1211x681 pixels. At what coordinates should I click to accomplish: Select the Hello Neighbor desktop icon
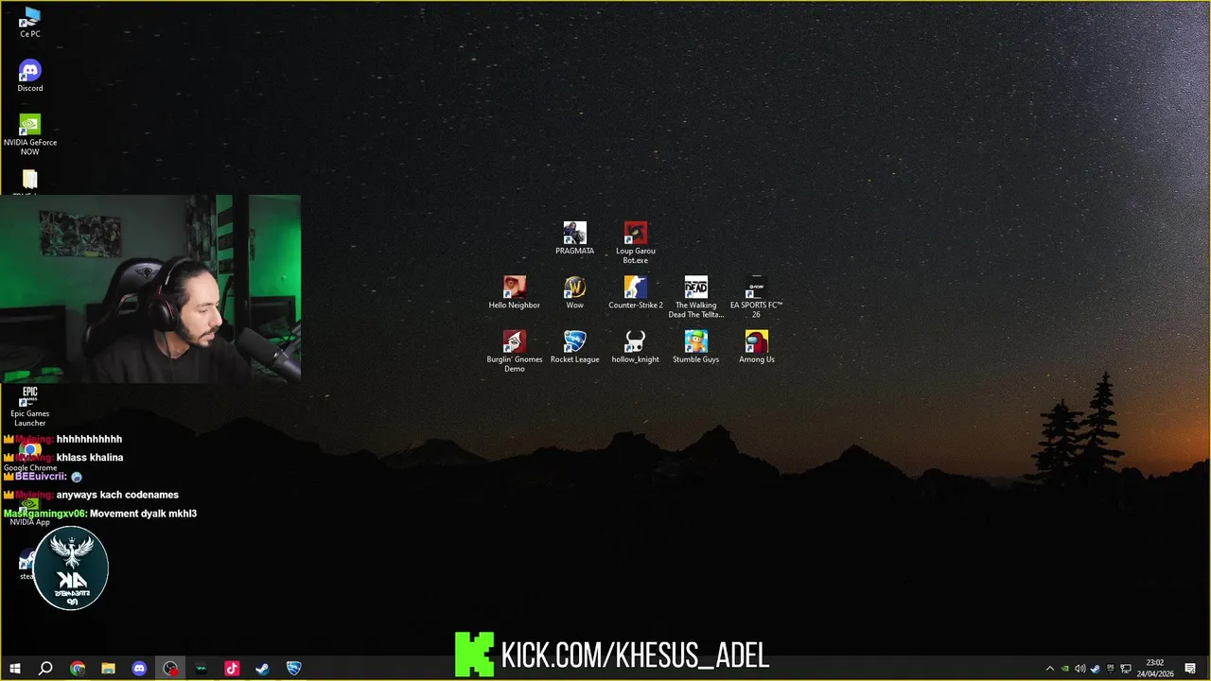coord(514,292)
